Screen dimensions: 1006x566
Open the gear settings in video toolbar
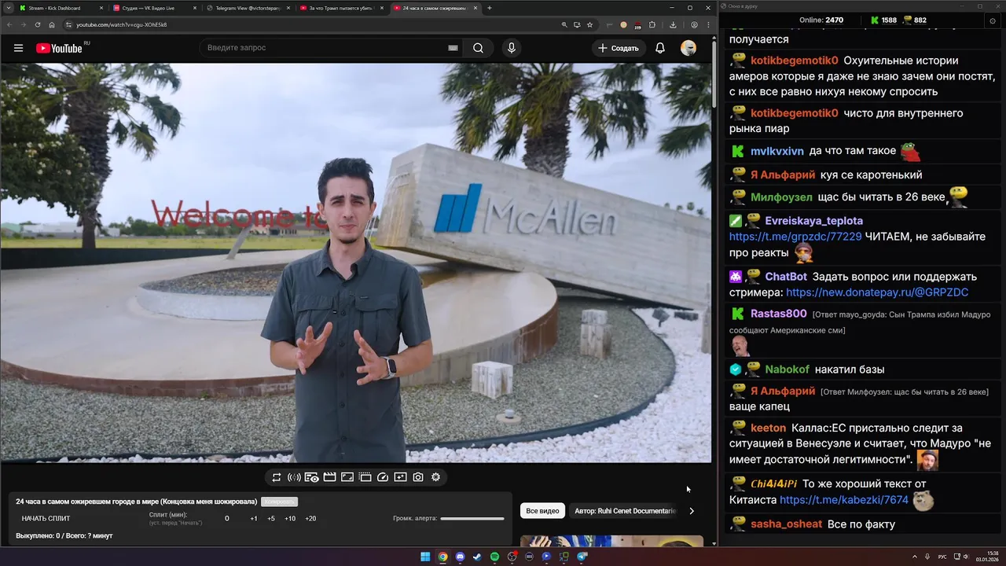point(435,477)
